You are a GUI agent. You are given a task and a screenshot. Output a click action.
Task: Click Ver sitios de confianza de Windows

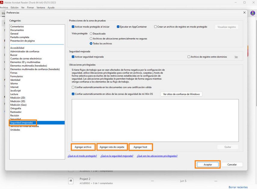(x=181, y=94)
